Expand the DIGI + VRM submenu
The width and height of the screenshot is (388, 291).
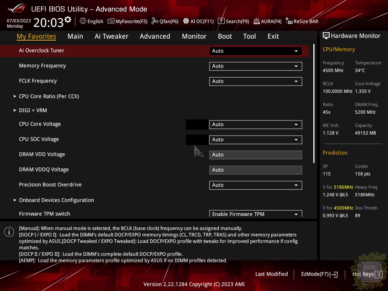(x=33, y=110)
